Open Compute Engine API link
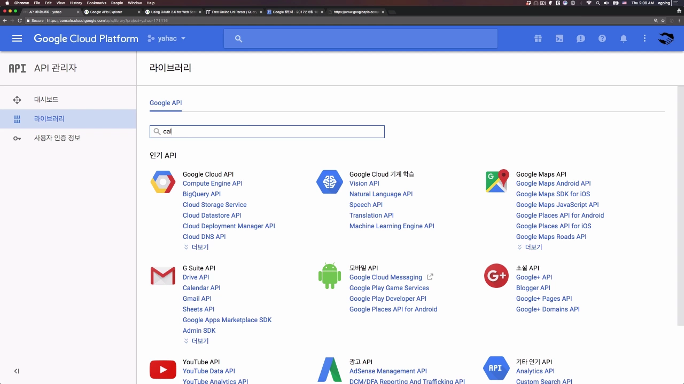The width and height of the screenshot is (684, 384). pyautogui.click(x=213, y=183)
